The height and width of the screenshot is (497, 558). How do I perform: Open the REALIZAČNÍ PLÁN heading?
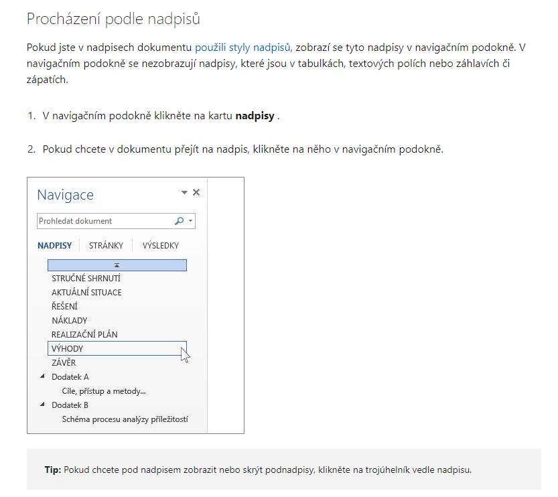coord(84,334)
